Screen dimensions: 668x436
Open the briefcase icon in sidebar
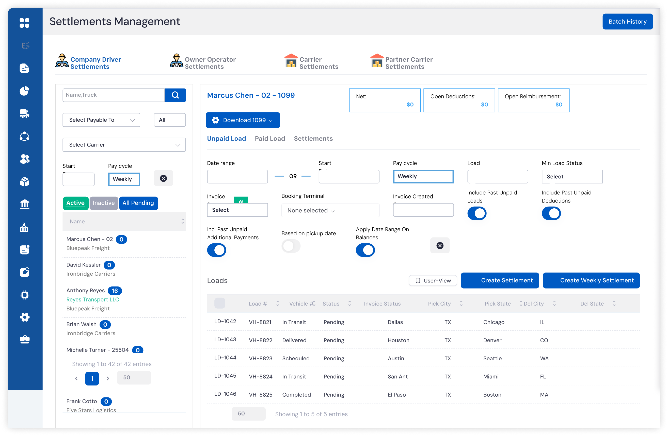24,340
